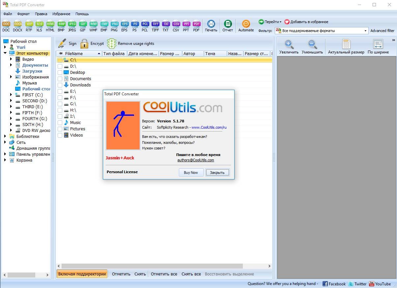Zoom out with Уменьшить
Screen dimensions: 397x288
click(312, 47)
